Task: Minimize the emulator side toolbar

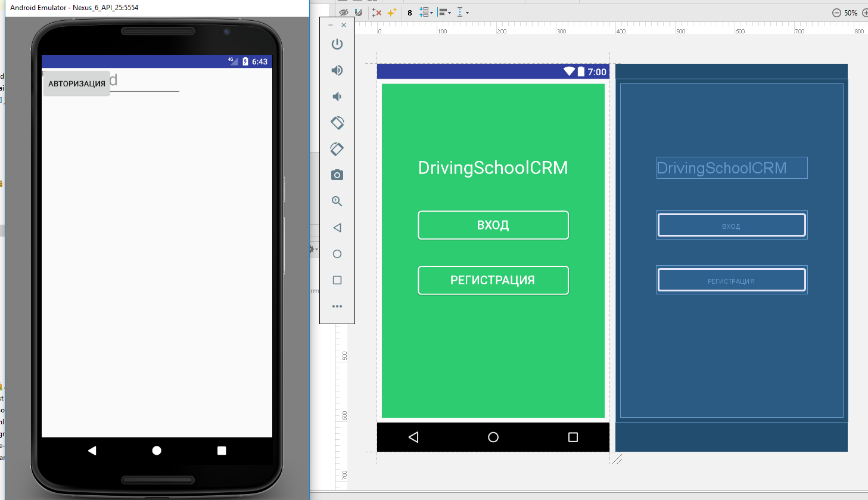Action: [331, 25]
